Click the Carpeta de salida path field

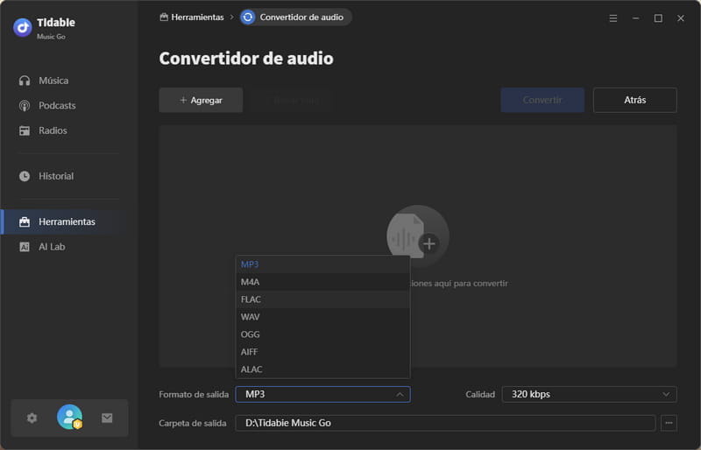(x=445, y=423)
